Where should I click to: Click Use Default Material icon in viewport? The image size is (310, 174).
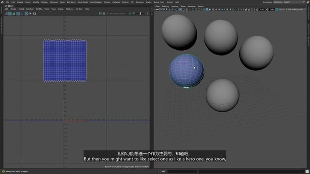pos(210,10)
